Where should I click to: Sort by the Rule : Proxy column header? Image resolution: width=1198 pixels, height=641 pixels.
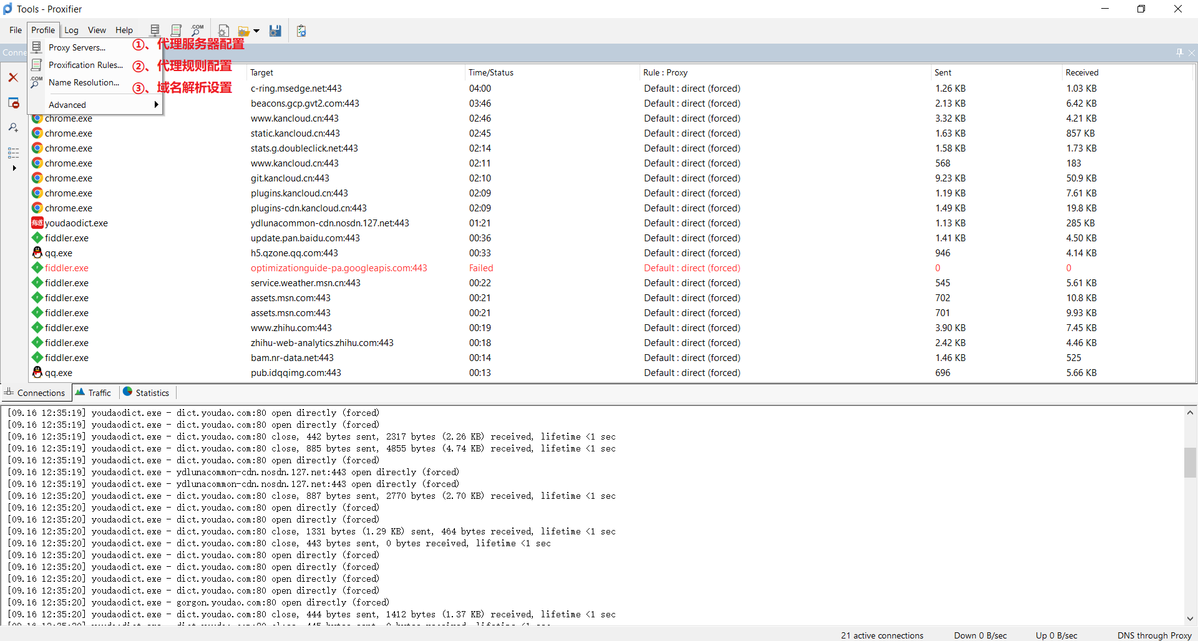[x=786, y=72]
